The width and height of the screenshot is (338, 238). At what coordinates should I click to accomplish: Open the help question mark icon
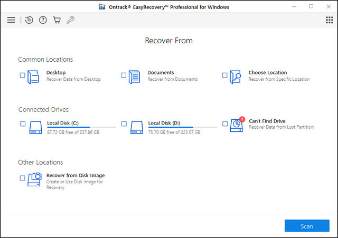click(x=43, y=20)
